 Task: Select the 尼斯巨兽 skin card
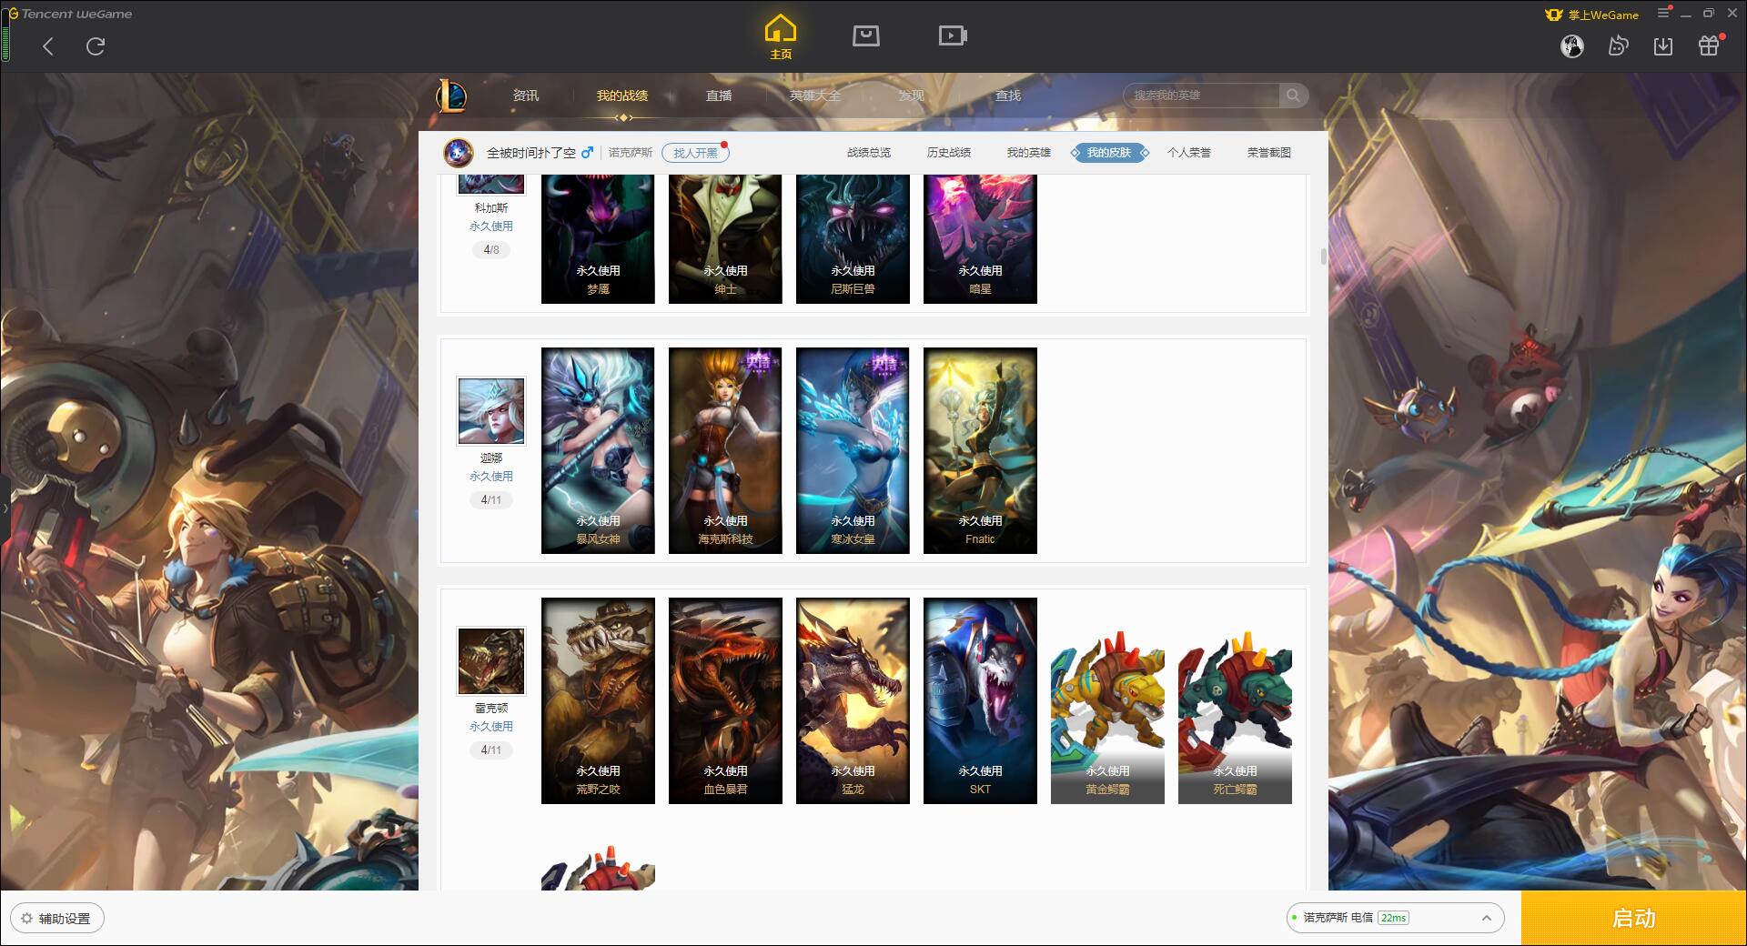(x=853, y=239)
